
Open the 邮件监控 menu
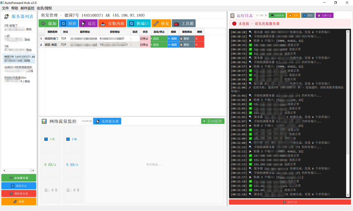pyautogui.click(x=27, y=8)
